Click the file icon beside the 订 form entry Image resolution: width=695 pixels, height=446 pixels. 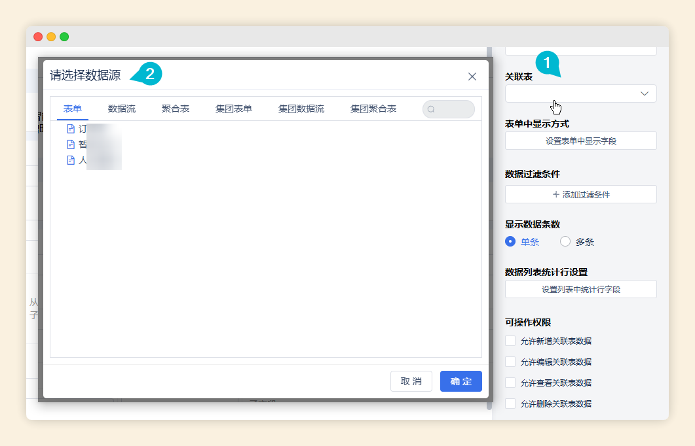click(x=71, y=128)
